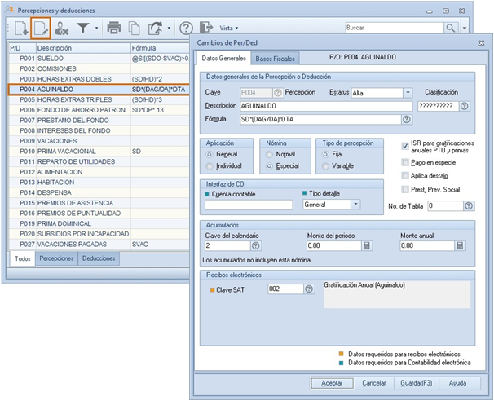Open the Vista dropdown menu

[x=229, y=28]
